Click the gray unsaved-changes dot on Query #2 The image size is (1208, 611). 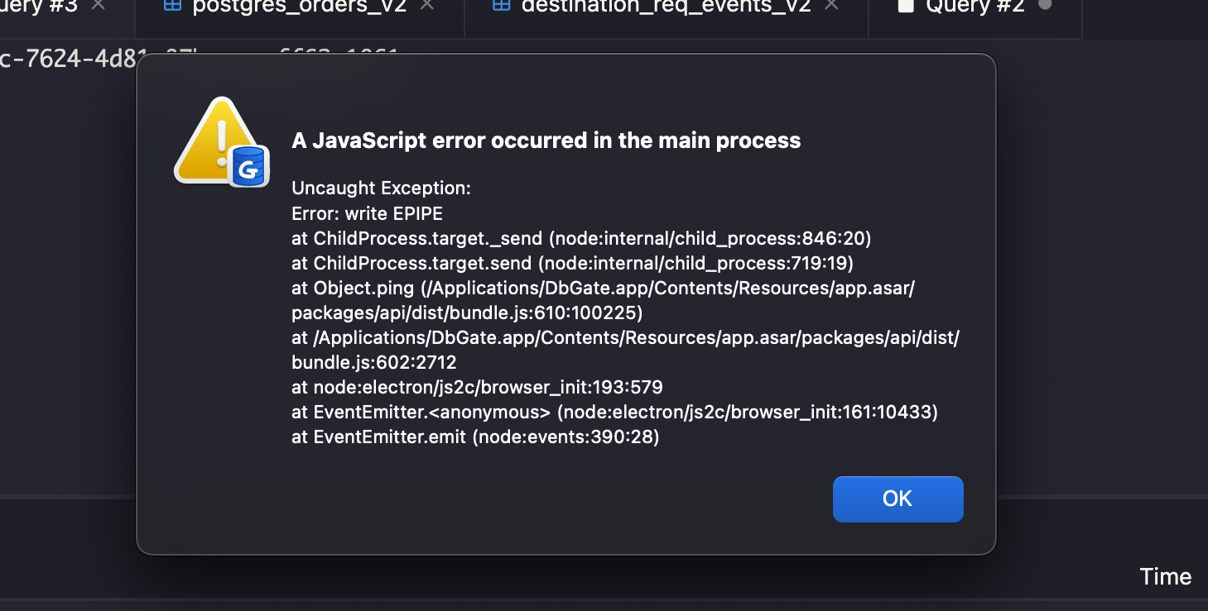coord(1043,5)
